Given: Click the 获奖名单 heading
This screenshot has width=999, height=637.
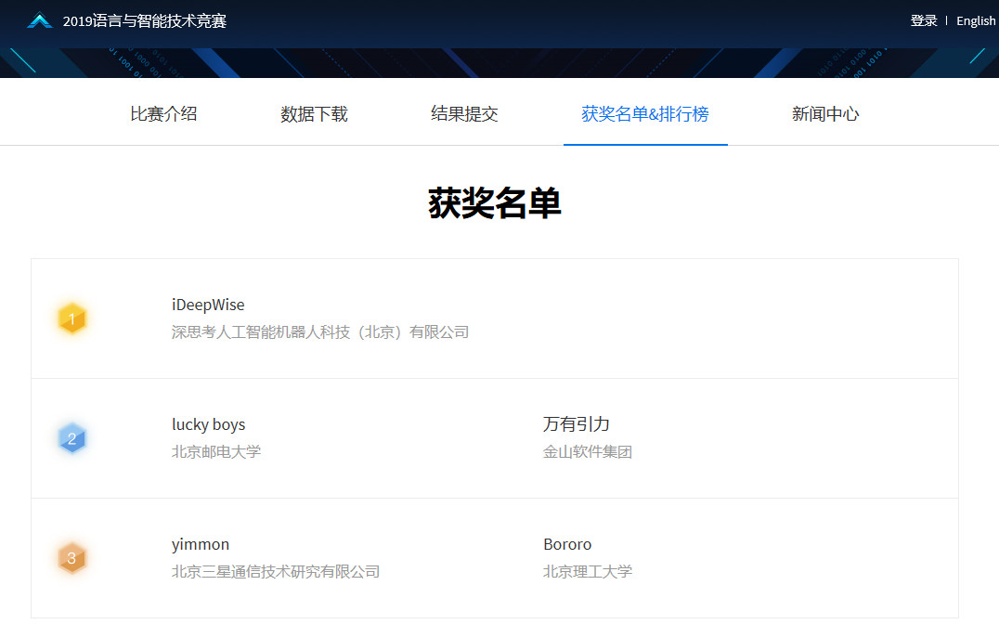Looking at the screenshot, I should 495,203.
